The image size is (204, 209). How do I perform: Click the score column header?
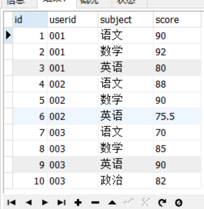[x=177, y=19]
